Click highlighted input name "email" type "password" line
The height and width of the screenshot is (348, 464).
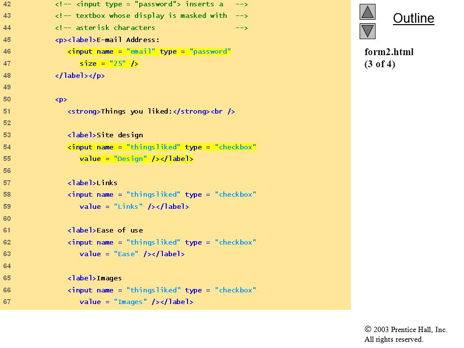(x=149, y=52)
